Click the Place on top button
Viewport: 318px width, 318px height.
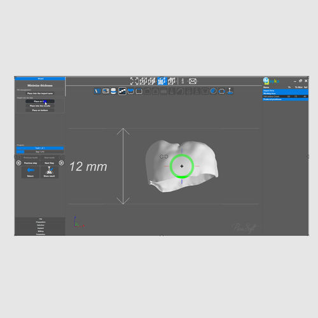pos(40,101)
